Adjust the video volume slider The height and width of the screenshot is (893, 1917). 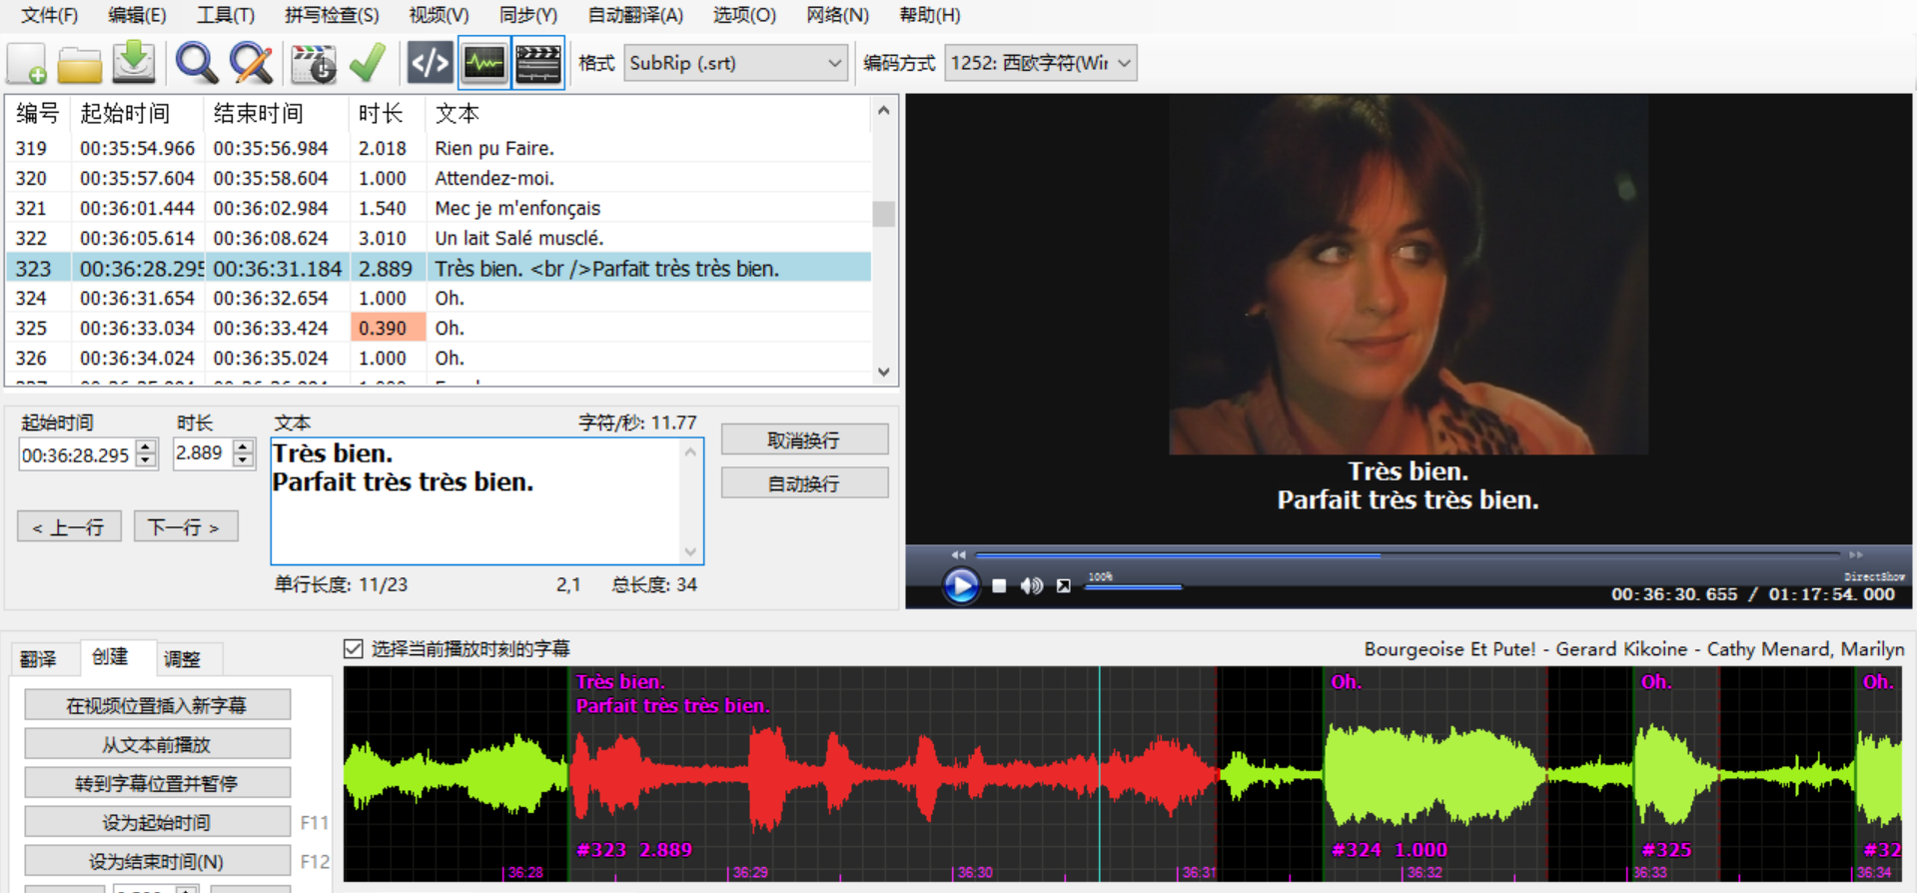[x=1133, y=587]
